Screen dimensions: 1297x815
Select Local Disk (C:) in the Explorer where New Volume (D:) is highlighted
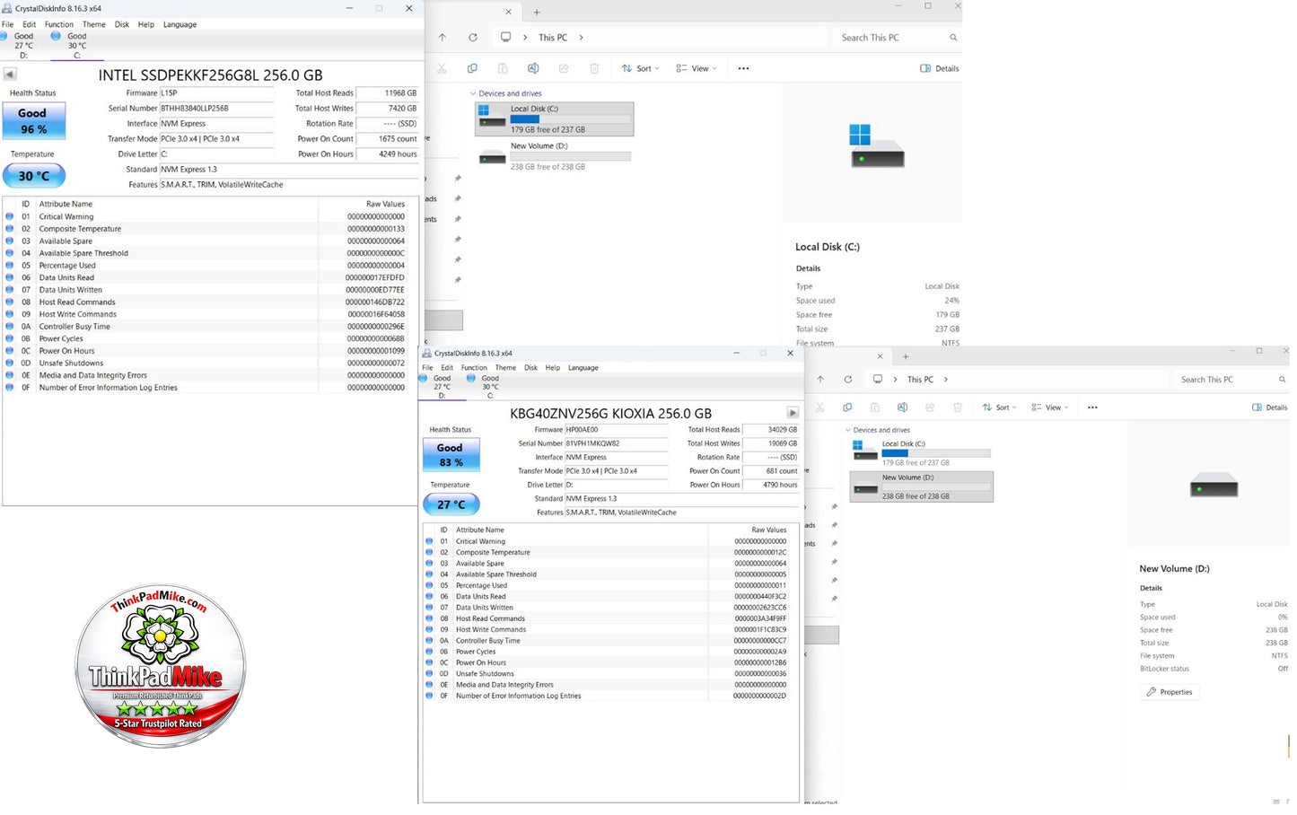pyautogui.click(x=921, y=453)
